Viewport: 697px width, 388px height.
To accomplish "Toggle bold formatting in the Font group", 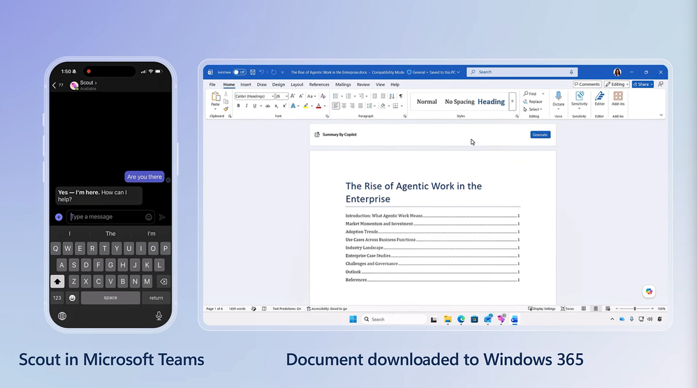I will tap(238, 105).
